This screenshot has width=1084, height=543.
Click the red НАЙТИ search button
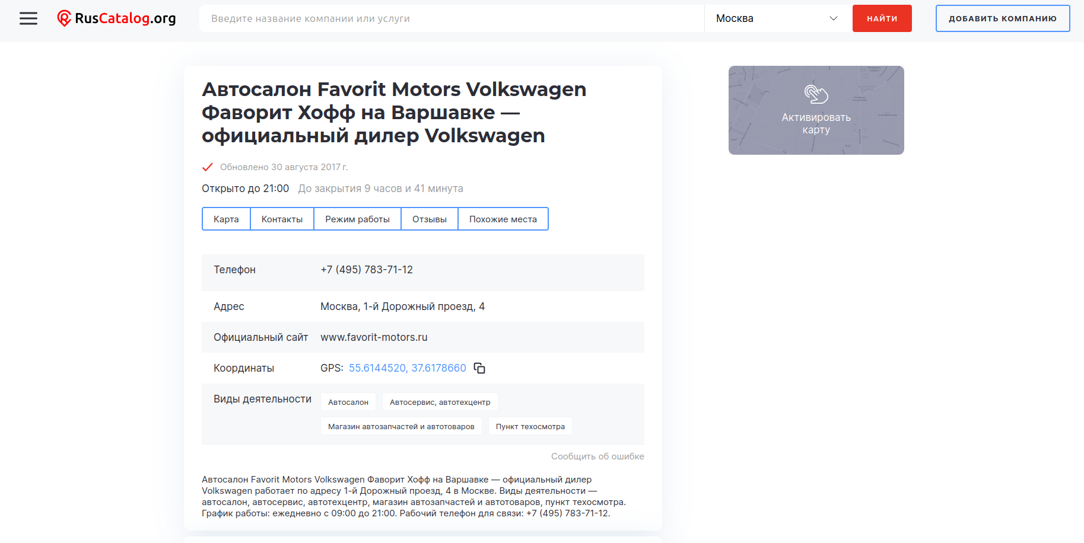882,18
